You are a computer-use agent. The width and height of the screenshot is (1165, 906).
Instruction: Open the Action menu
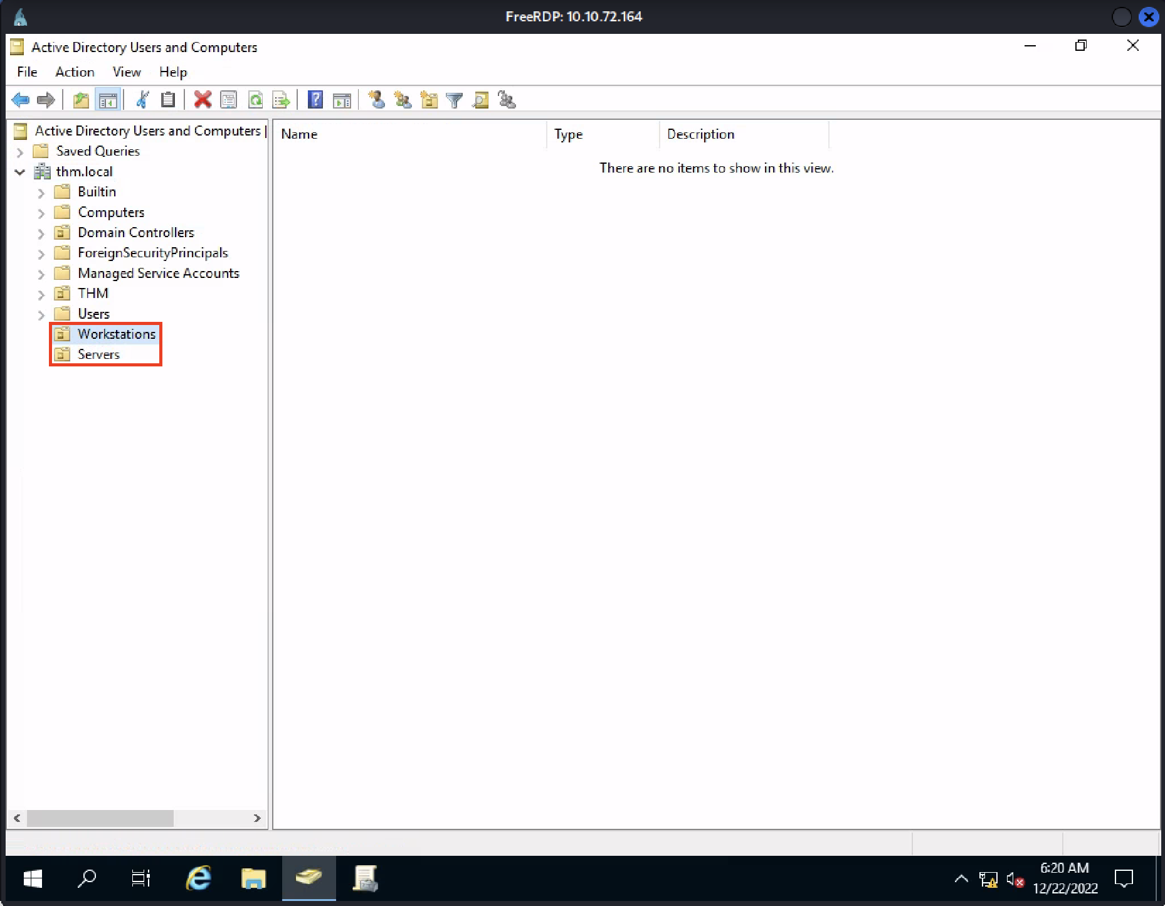click(x=75, y=72)
